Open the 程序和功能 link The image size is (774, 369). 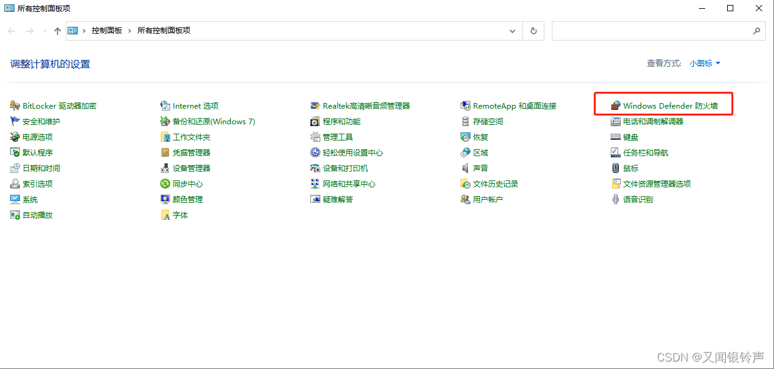[341, 122]
